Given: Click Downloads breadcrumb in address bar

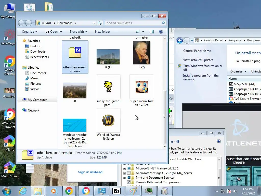Looking at the screenshot, I should coord(65,23).
